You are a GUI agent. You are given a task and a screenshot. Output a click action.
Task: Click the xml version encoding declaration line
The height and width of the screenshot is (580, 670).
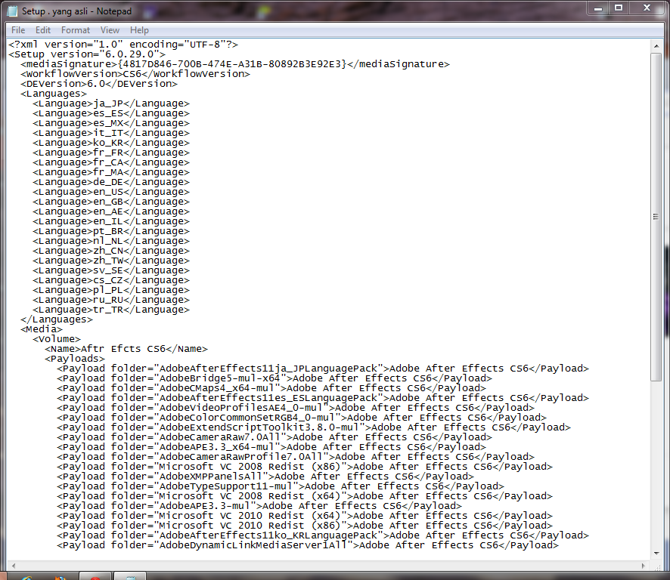[x=123, y=45]
